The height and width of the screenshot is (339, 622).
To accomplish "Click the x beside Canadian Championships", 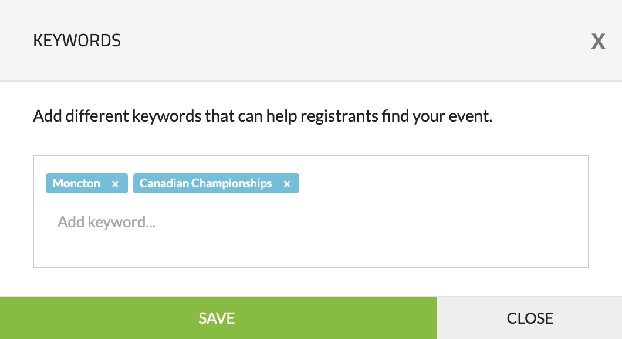I will (287, 183).
